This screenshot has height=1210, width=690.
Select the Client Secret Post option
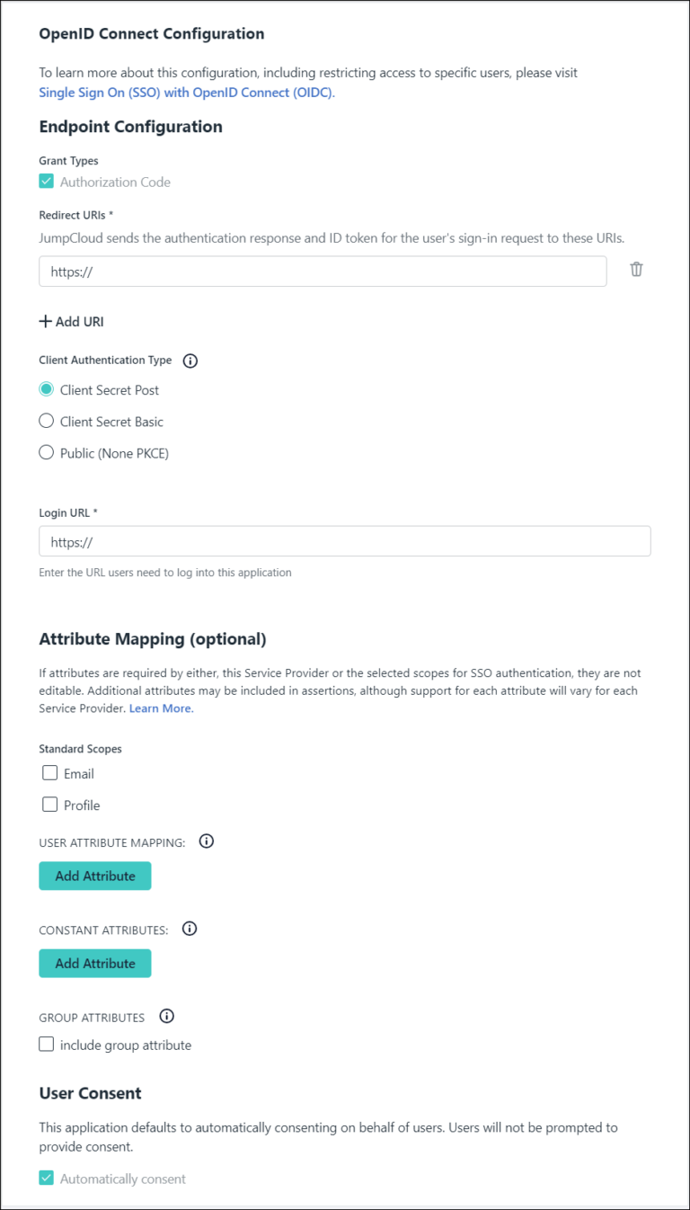pyautogui.click(x=46, y=389)
